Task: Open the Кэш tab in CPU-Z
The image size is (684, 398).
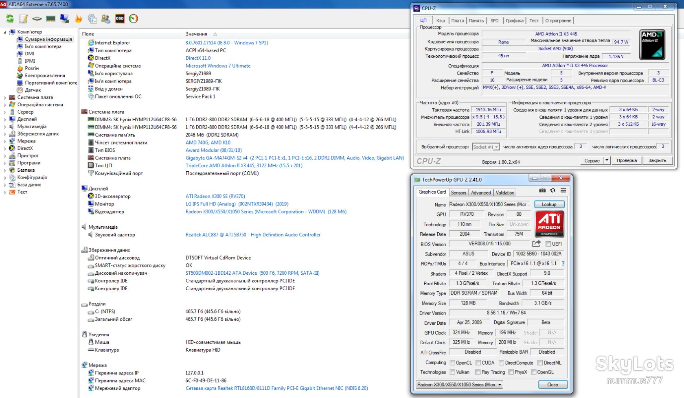Action: pos(441,21)
